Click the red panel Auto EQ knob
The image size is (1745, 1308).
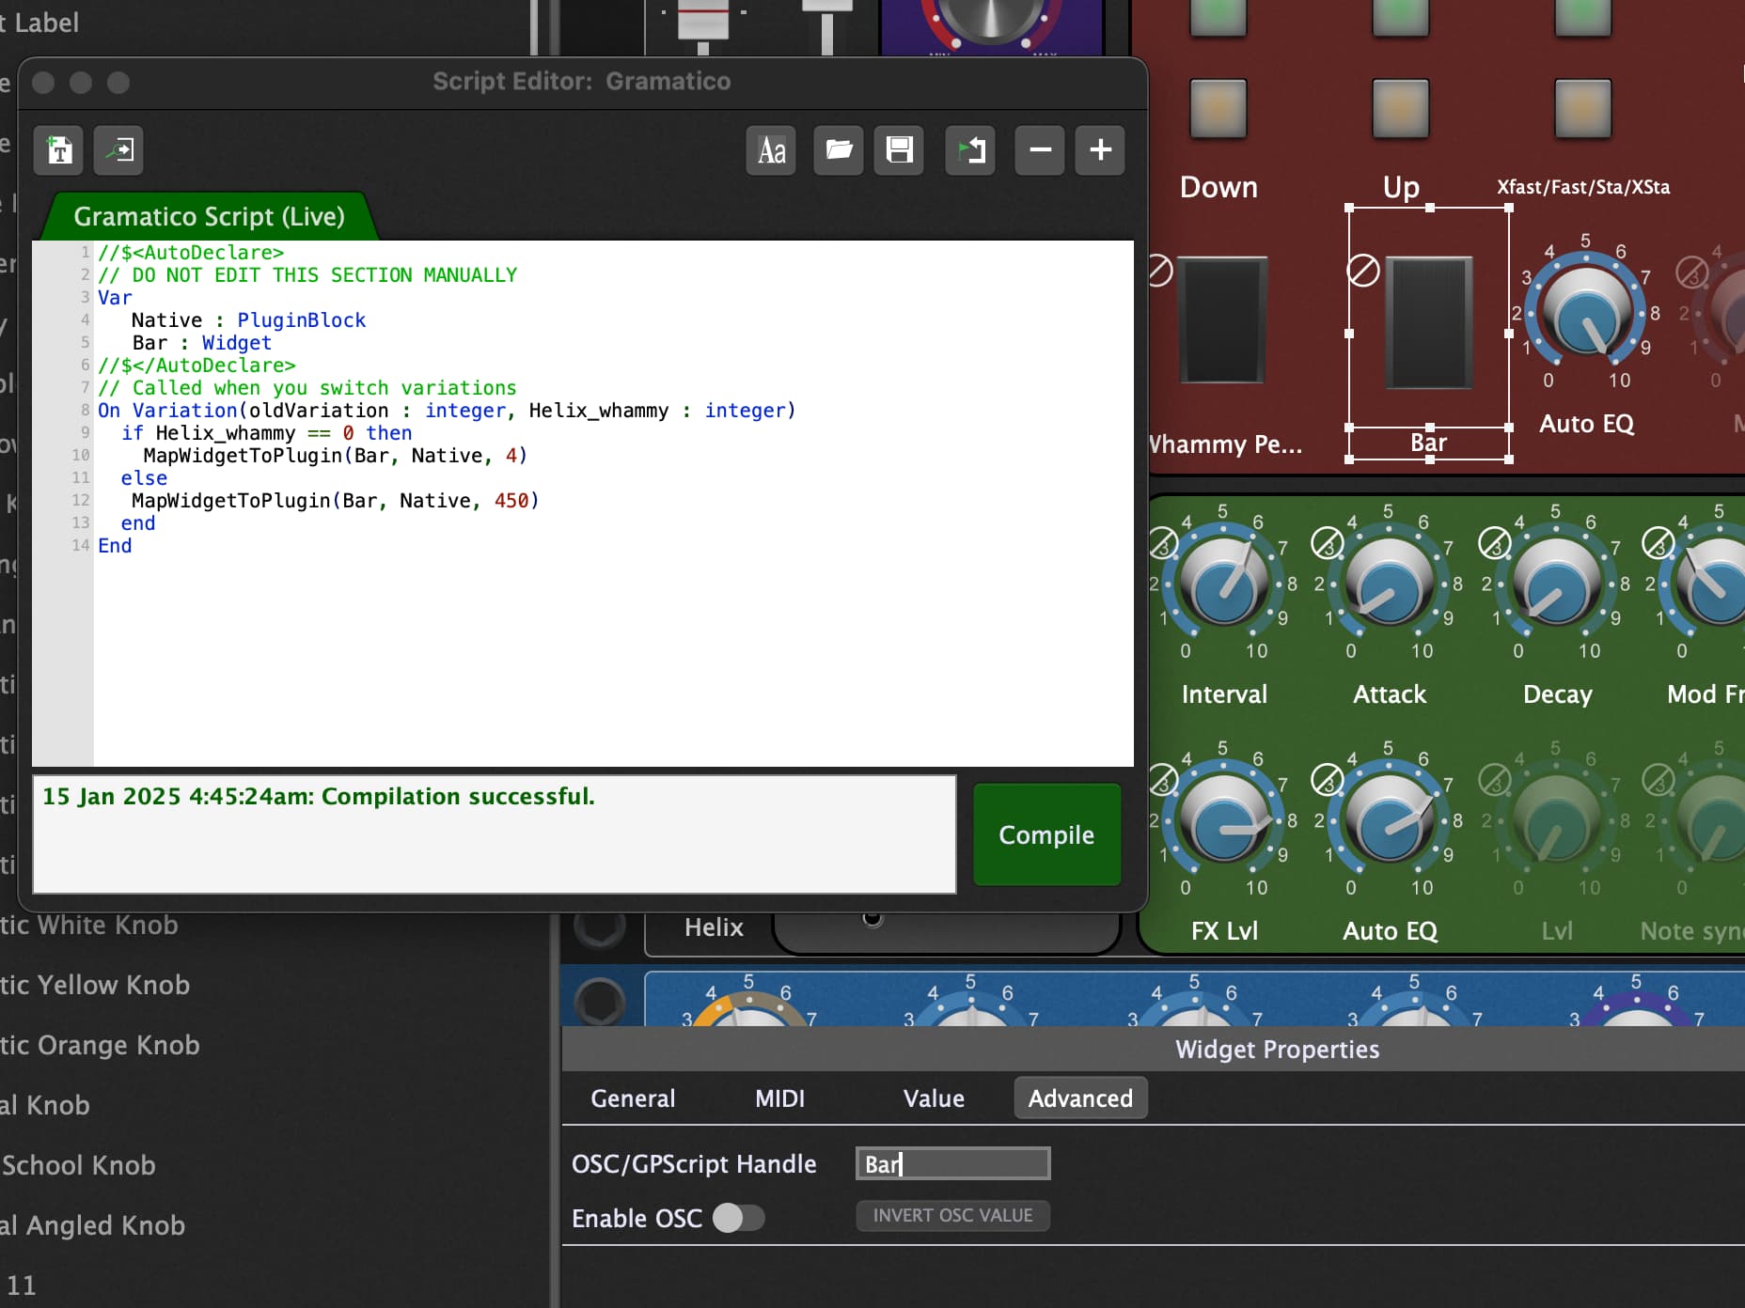[x=1586, y=312]
